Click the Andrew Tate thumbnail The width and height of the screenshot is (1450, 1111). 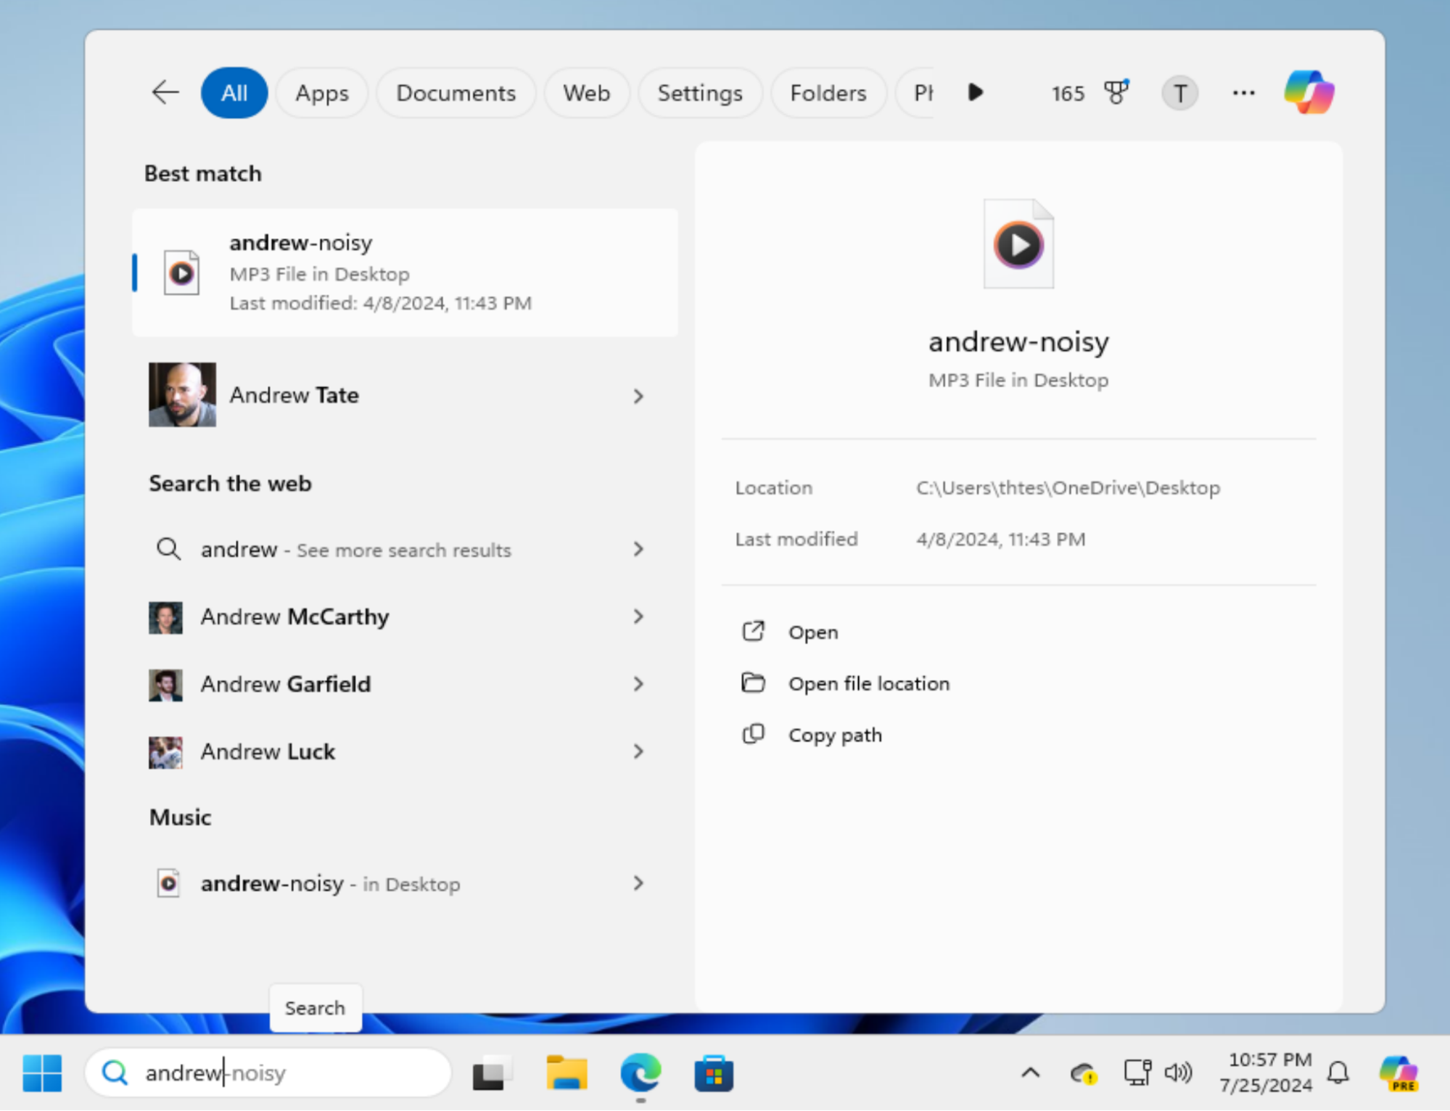pos(182,395)
